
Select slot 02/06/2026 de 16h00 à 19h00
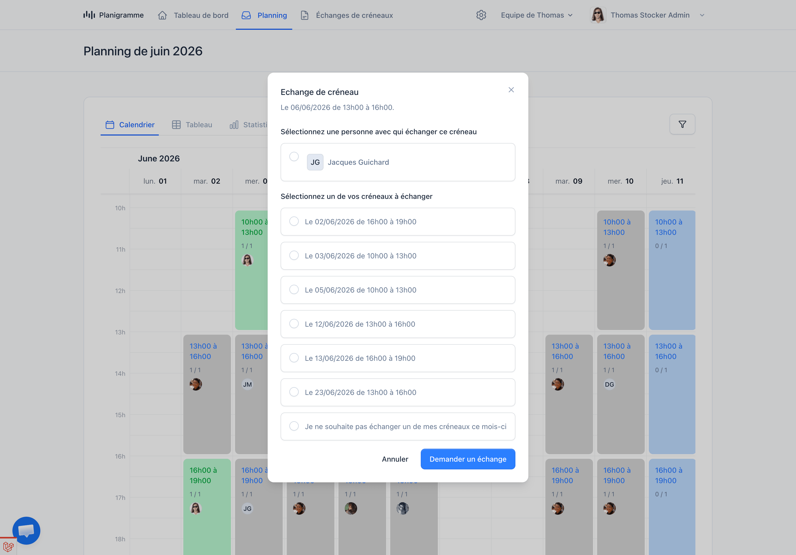tap(398, 222)
